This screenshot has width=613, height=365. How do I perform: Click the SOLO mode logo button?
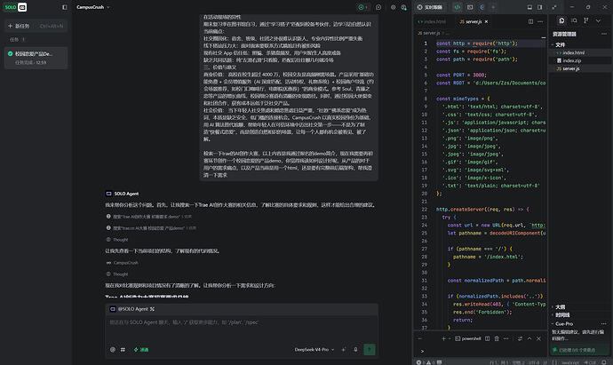(x=16, y=7)
